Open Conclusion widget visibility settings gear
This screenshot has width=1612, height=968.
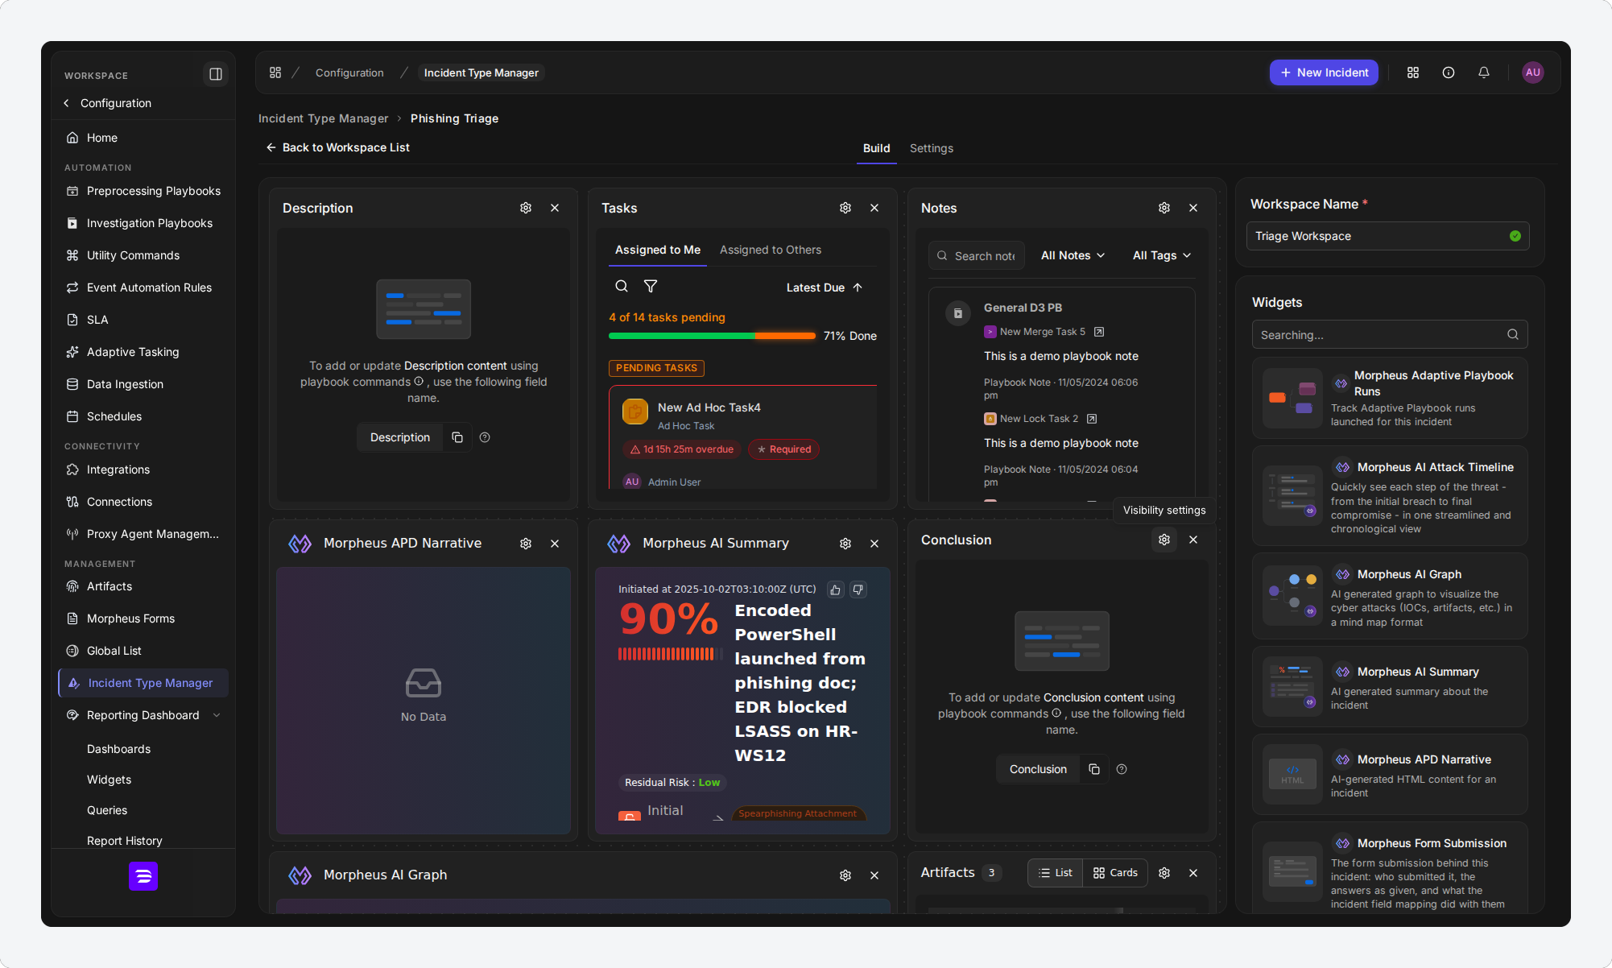pyautogui.click(x=1164, y=540)
